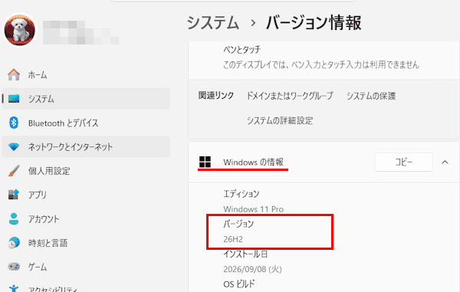Viewport: 460px width, 292px height.
Task: Click the ペンとタッチ label
Action: click(242, 49)
